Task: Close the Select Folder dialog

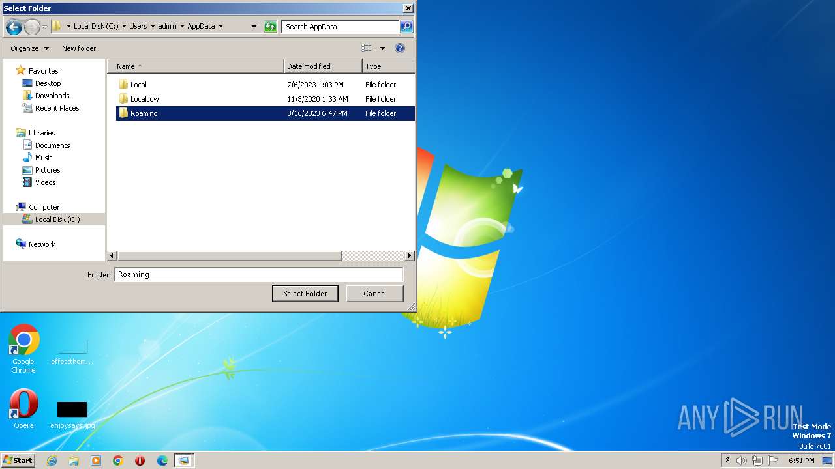Action: (x=408, y=8)
